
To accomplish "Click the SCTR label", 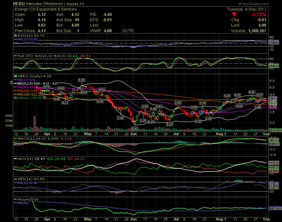I will (128, 31).
